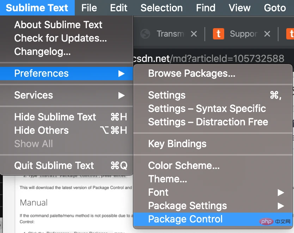Open the Goto menu
The height and width of the screenshot is (233, 294).
coord(275,8)
